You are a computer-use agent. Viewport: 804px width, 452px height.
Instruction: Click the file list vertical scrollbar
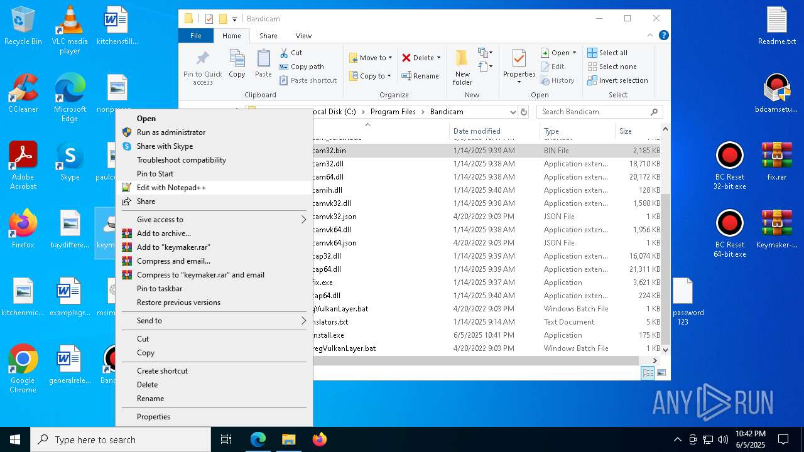click(665, 269)
